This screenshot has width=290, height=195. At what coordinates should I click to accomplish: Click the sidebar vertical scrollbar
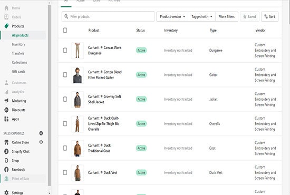pos(49,95)
